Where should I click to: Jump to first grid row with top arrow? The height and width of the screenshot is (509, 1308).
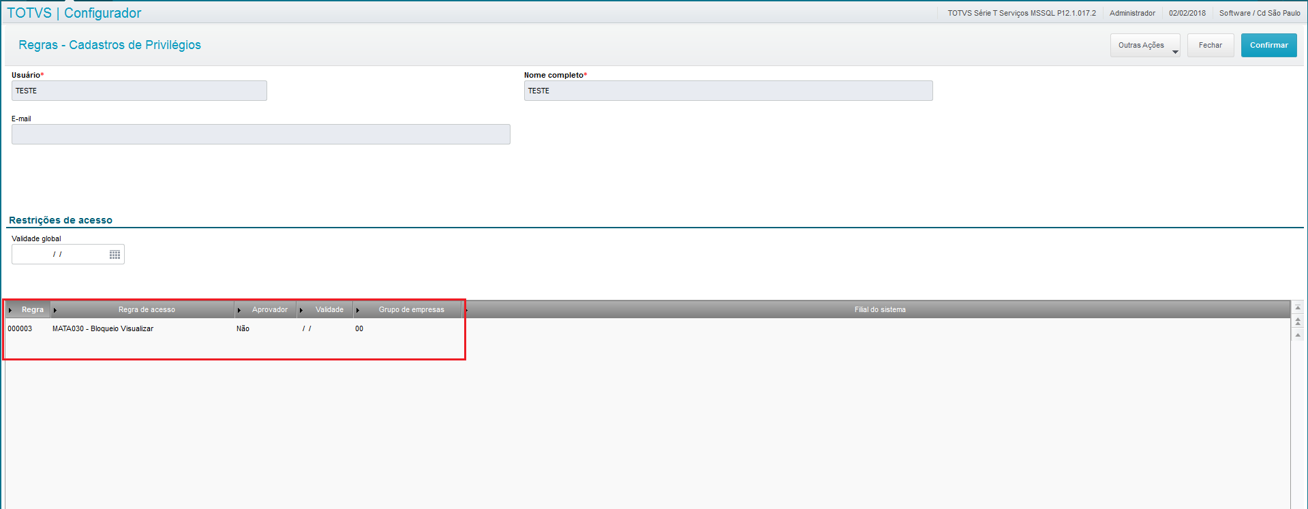click(1298, 308)
